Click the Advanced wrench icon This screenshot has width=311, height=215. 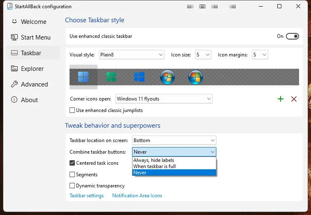(x=14, y=84)
